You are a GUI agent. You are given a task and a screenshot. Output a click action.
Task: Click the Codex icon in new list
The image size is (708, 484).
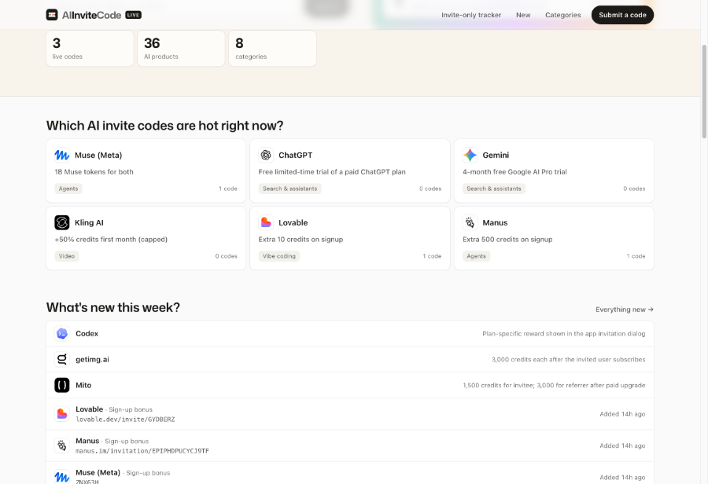click(x=62, y=334)
